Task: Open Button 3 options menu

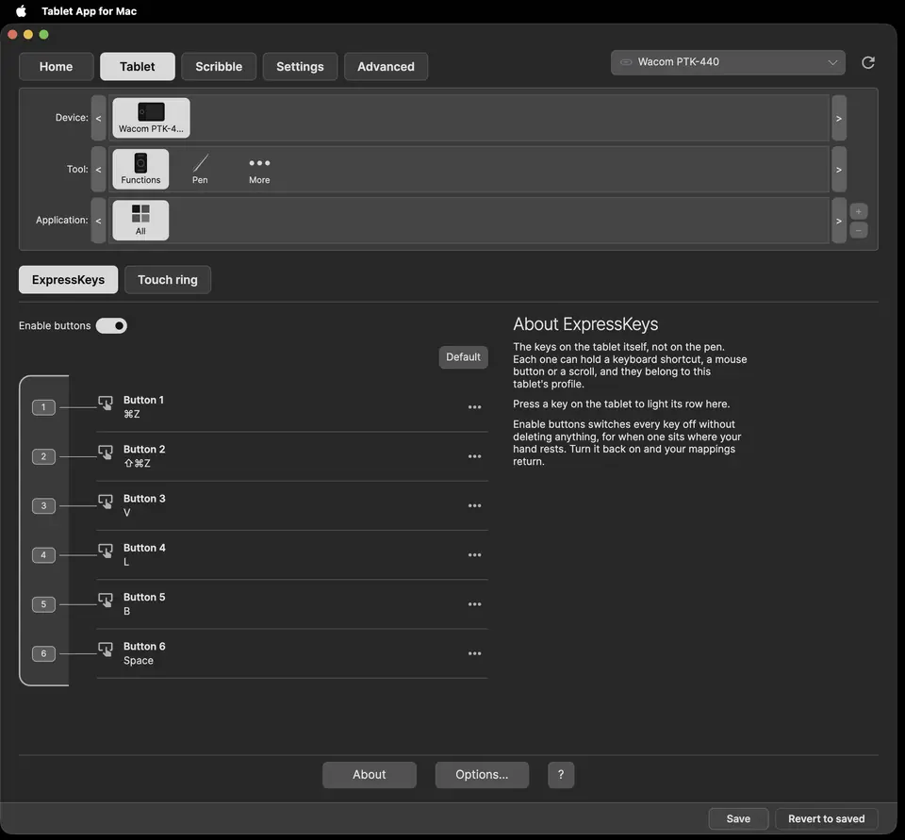Action: (x=474, y=505)
